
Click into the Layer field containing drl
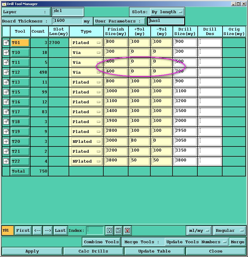click(67, 12)
